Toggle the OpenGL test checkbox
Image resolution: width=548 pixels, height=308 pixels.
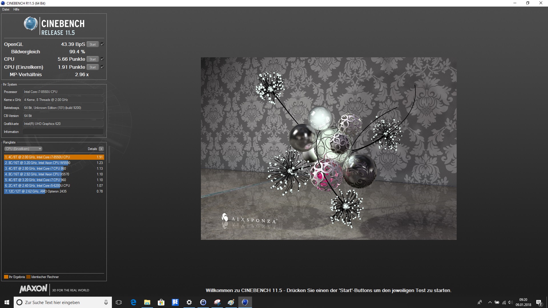pyautogui.click(x=102, y=44)
